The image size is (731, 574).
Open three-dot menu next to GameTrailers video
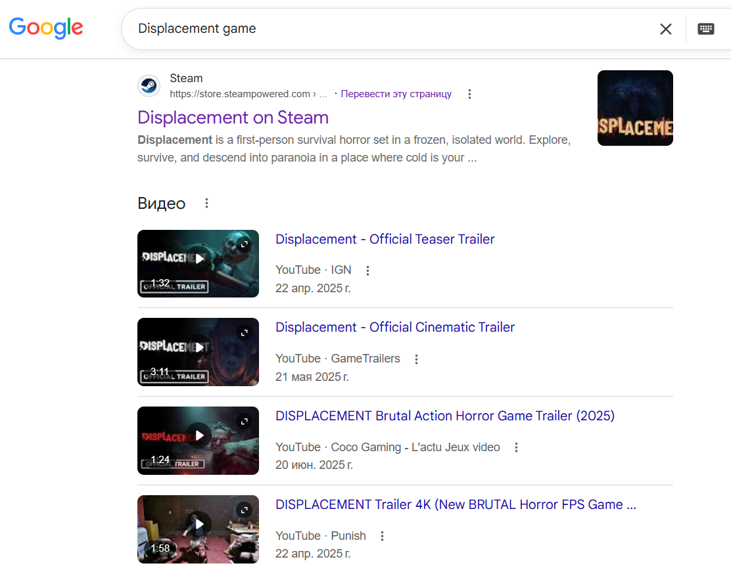point(416,359)
